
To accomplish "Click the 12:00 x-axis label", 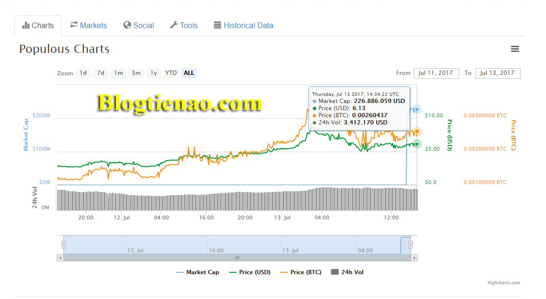I will click(391, 217).
